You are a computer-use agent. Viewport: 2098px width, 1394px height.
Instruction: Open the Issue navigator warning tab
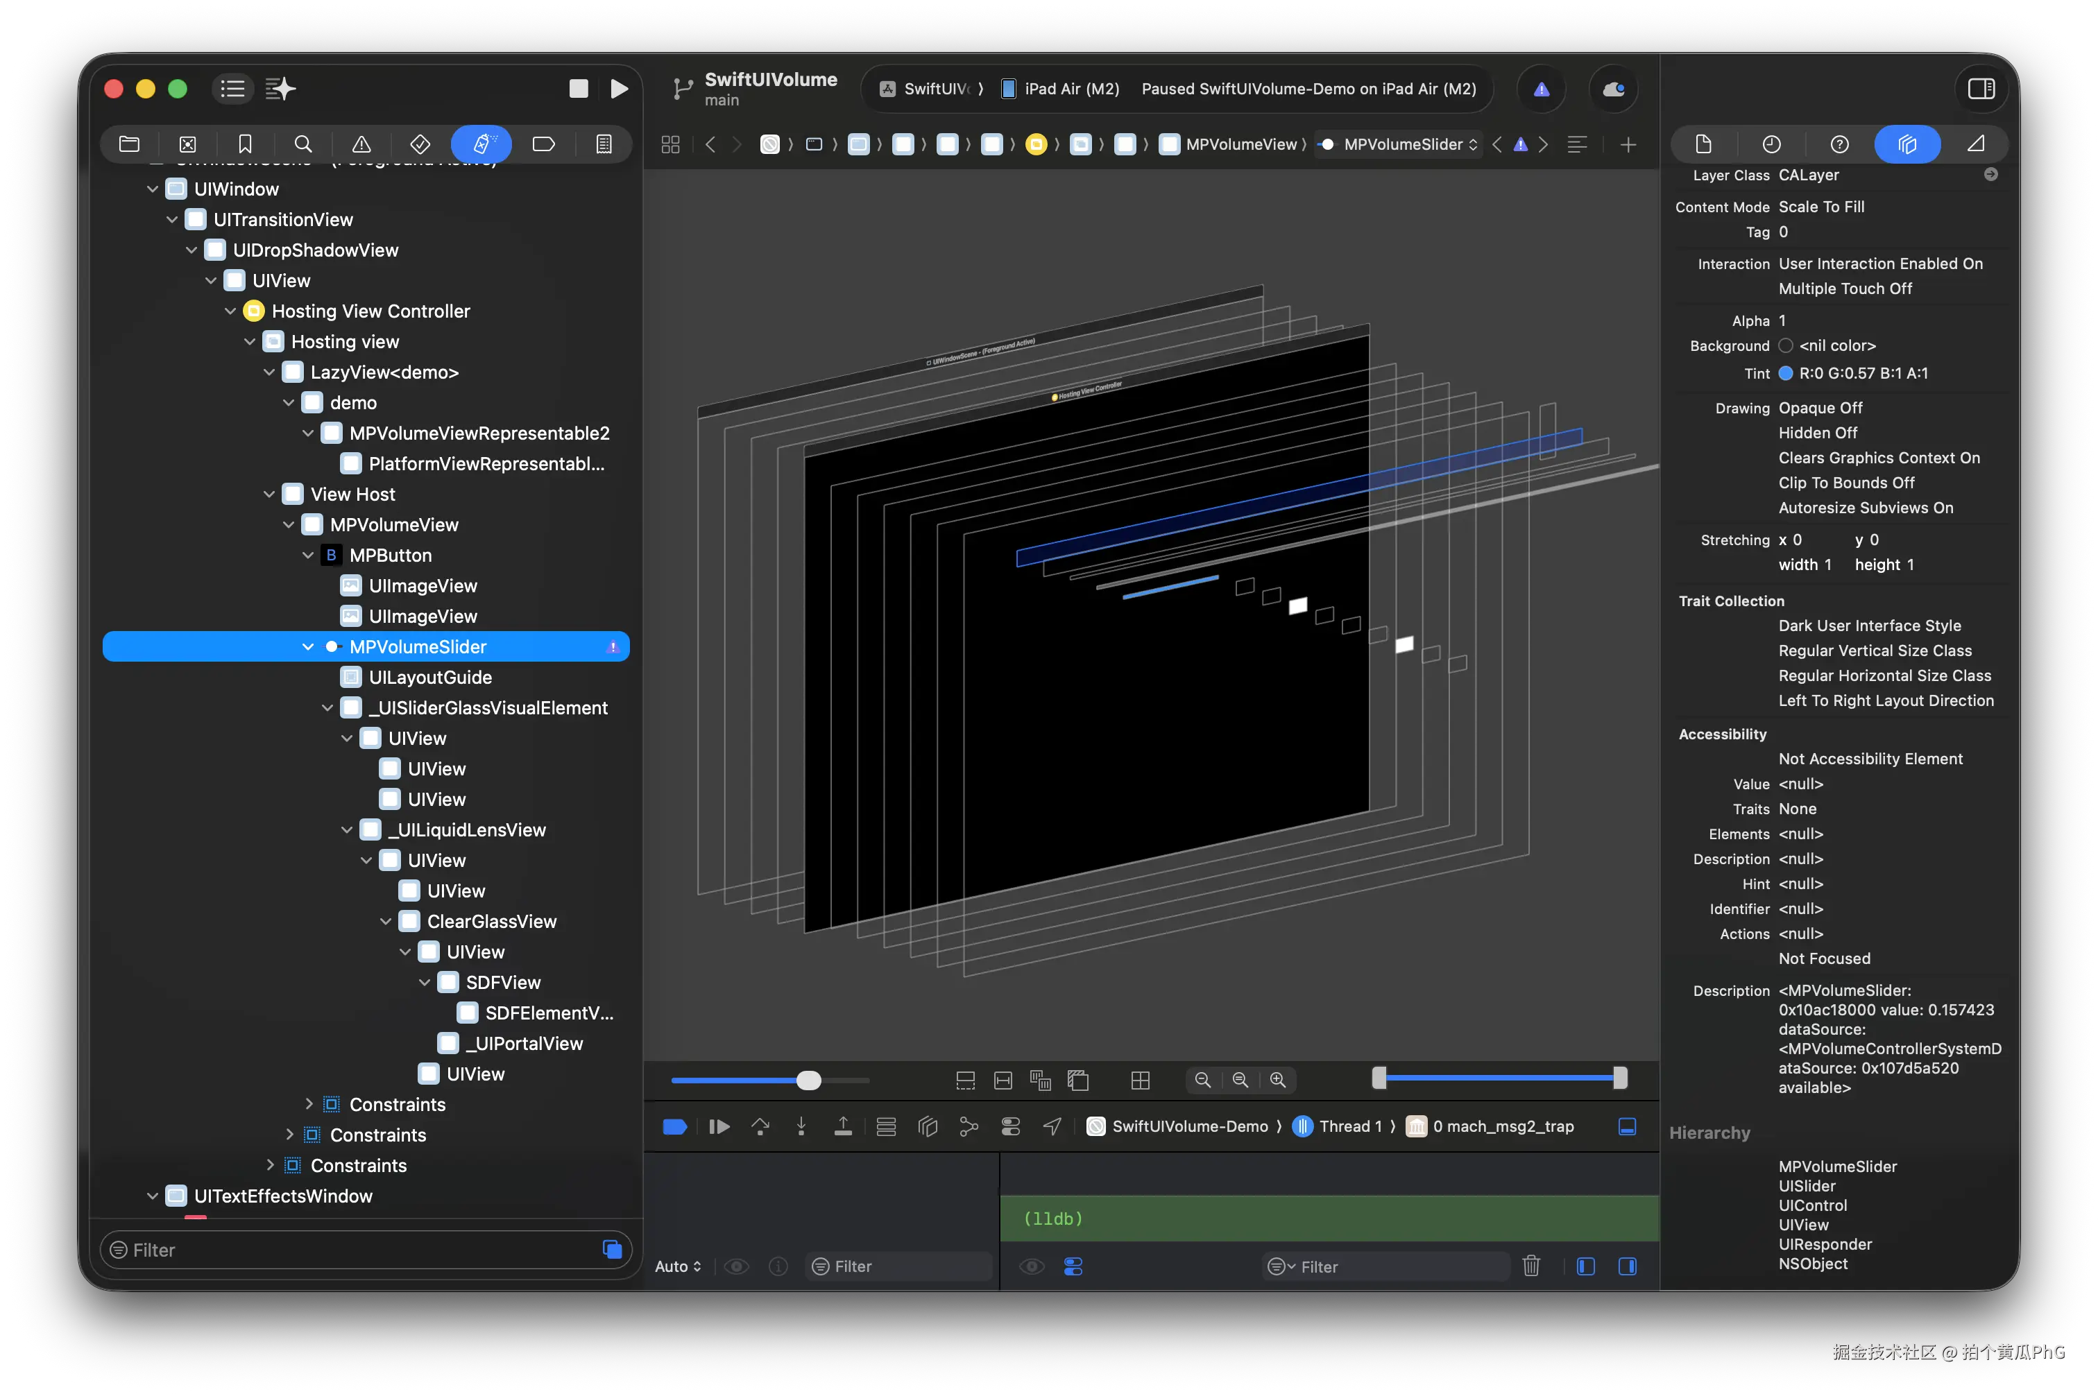point(361,144)
